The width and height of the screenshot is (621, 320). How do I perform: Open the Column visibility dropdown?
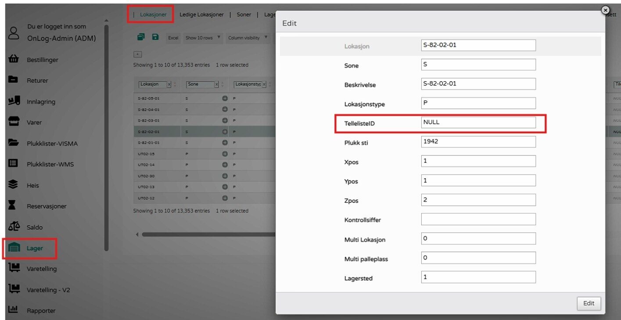pyautogui.click(x=248, y=38)
